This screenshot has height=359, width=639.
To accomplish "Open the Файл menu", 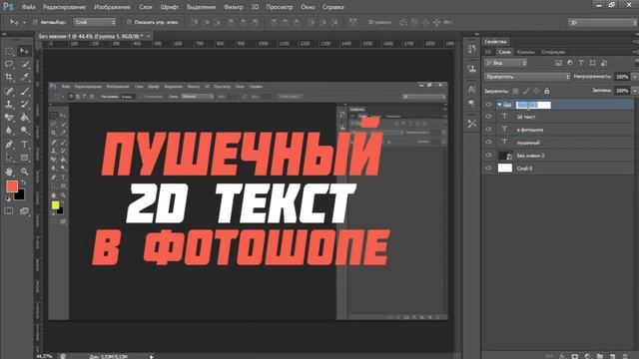I will [x=28, y=7].
